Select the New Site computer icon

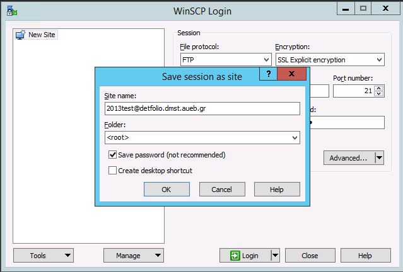(20, 35)
